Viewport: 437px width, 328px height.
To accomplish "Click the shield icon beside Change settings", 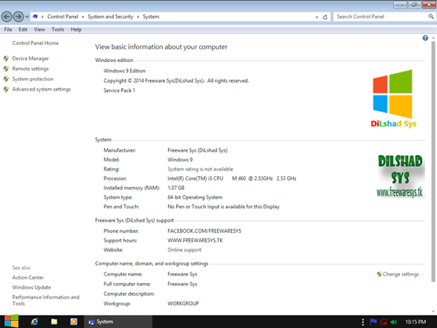I will 380,275.
